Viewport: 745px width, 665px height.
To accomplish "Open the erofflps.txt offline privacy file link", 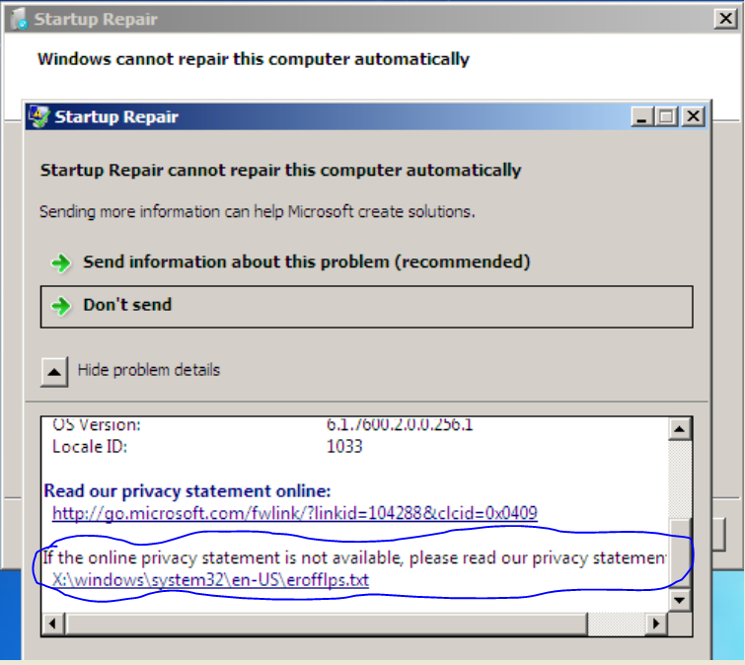I will pyautogui.click(x=210, y=580).
